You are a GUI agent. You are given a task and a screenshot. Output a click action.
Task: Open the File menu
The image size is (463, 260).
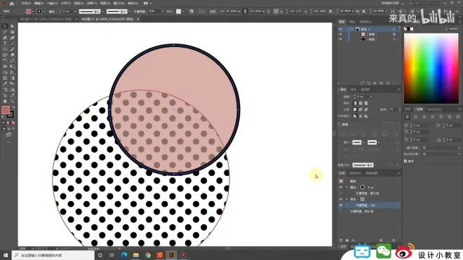coord(26,4)
